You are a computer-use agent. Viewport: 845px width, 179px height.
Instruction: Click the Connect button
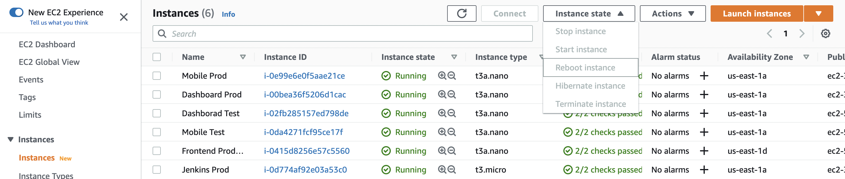(509, 13)
